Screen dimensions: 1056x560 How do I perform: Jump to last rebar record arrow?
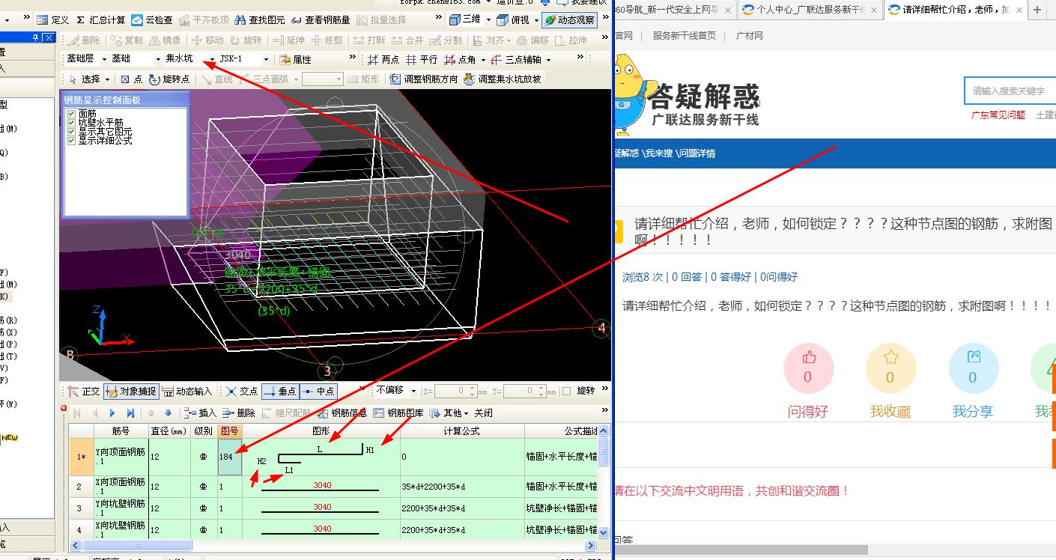(x=130, y=413)
